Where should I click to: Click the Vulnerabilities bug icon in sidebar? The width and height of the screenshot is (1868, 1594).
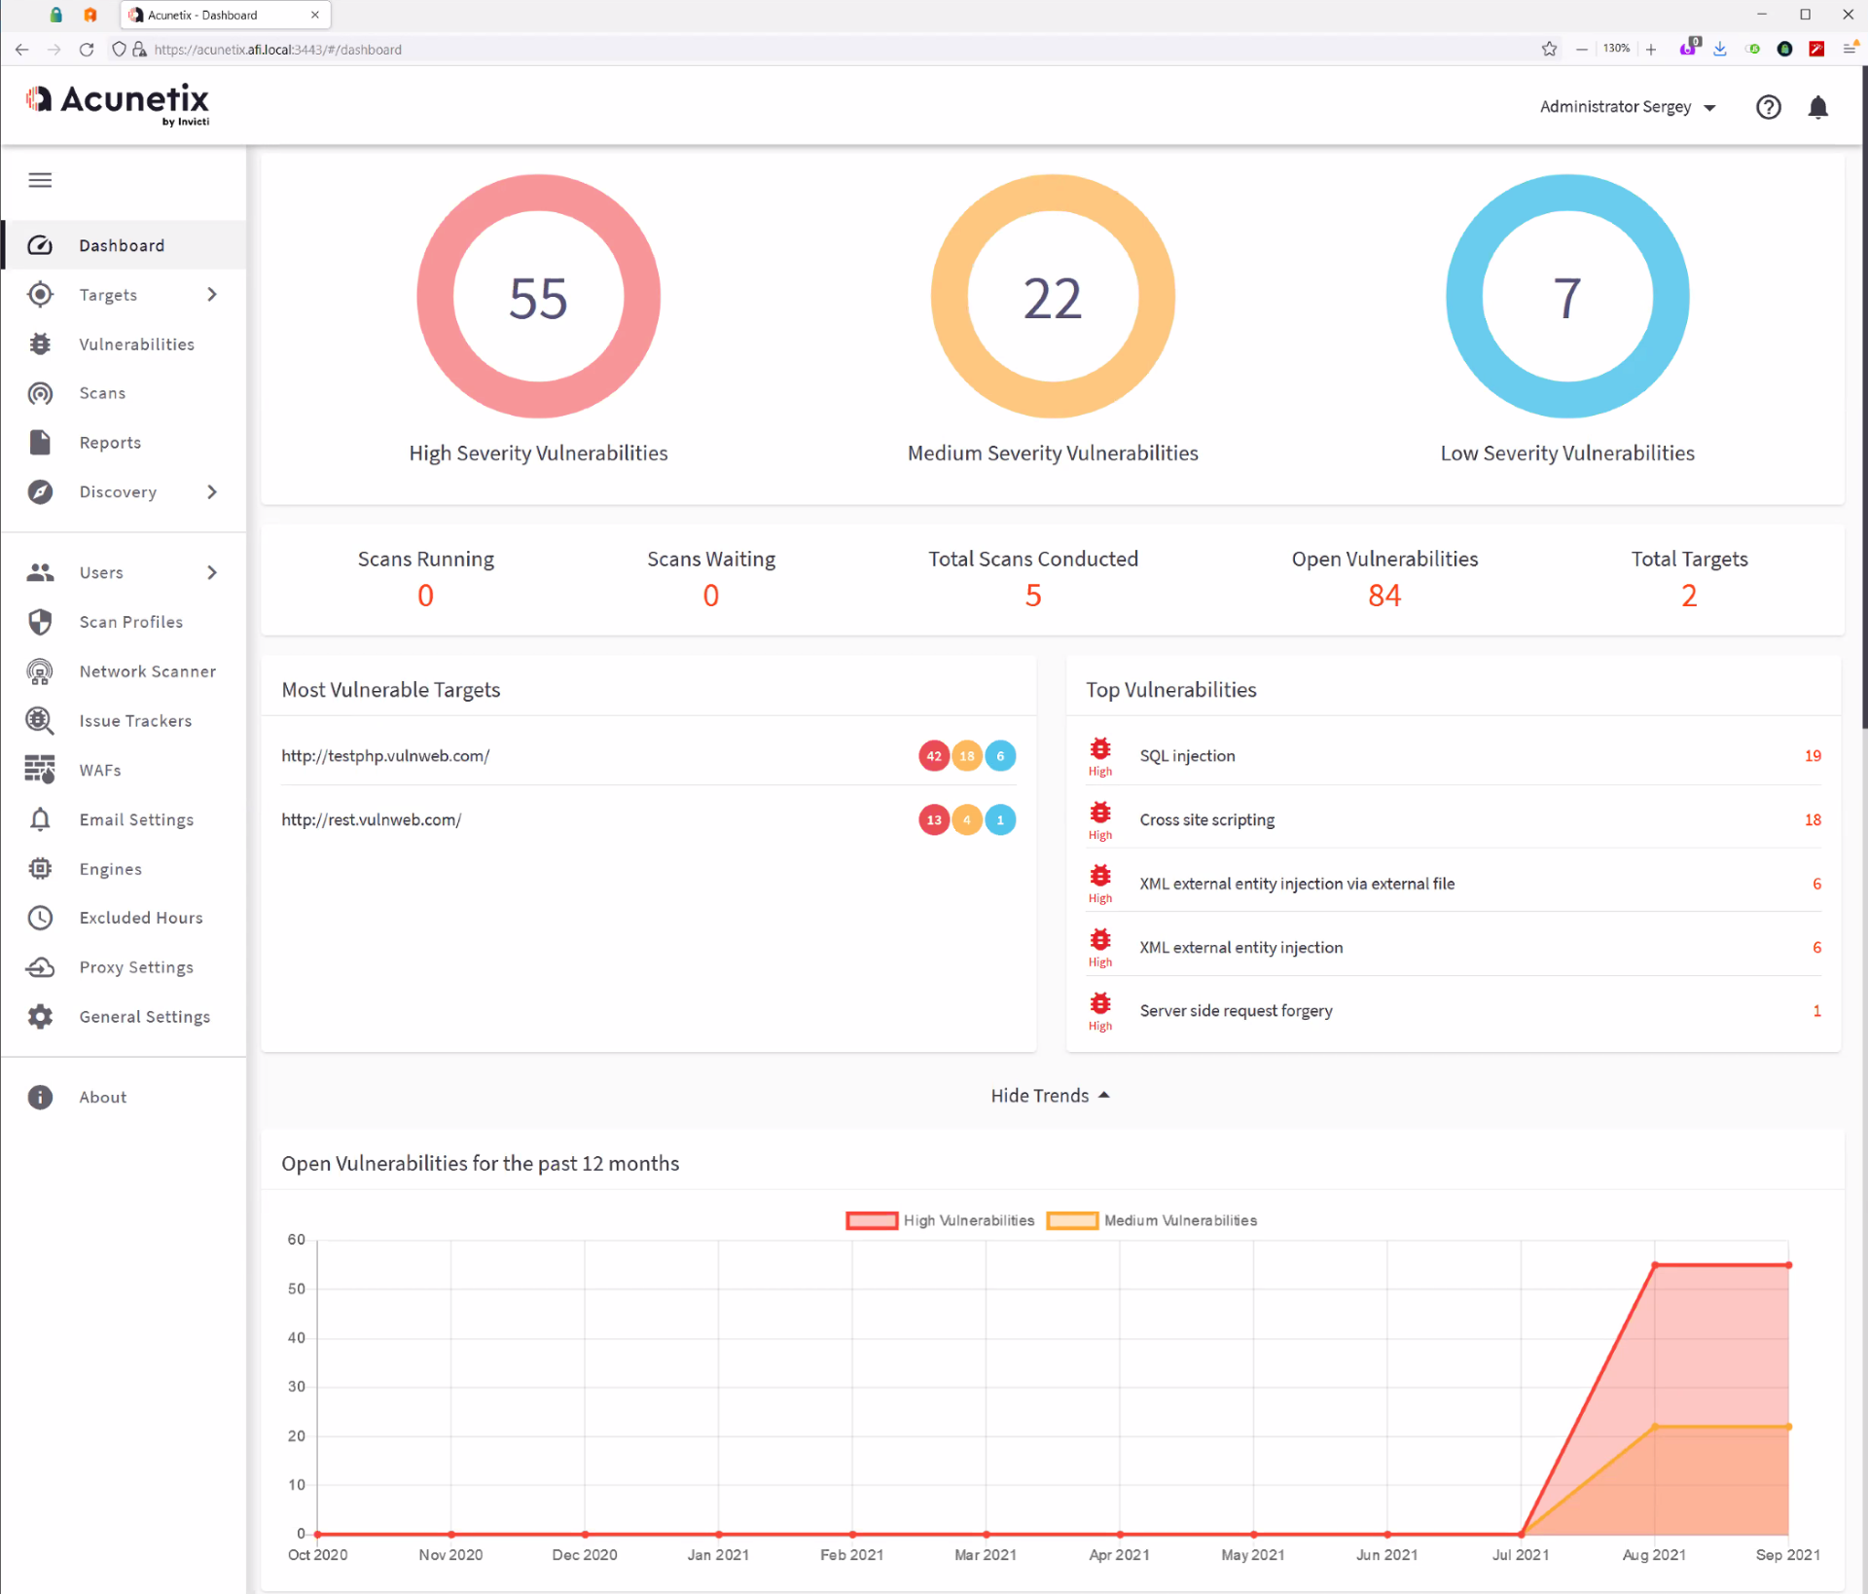pyautogui.click(x=40, y=344)
